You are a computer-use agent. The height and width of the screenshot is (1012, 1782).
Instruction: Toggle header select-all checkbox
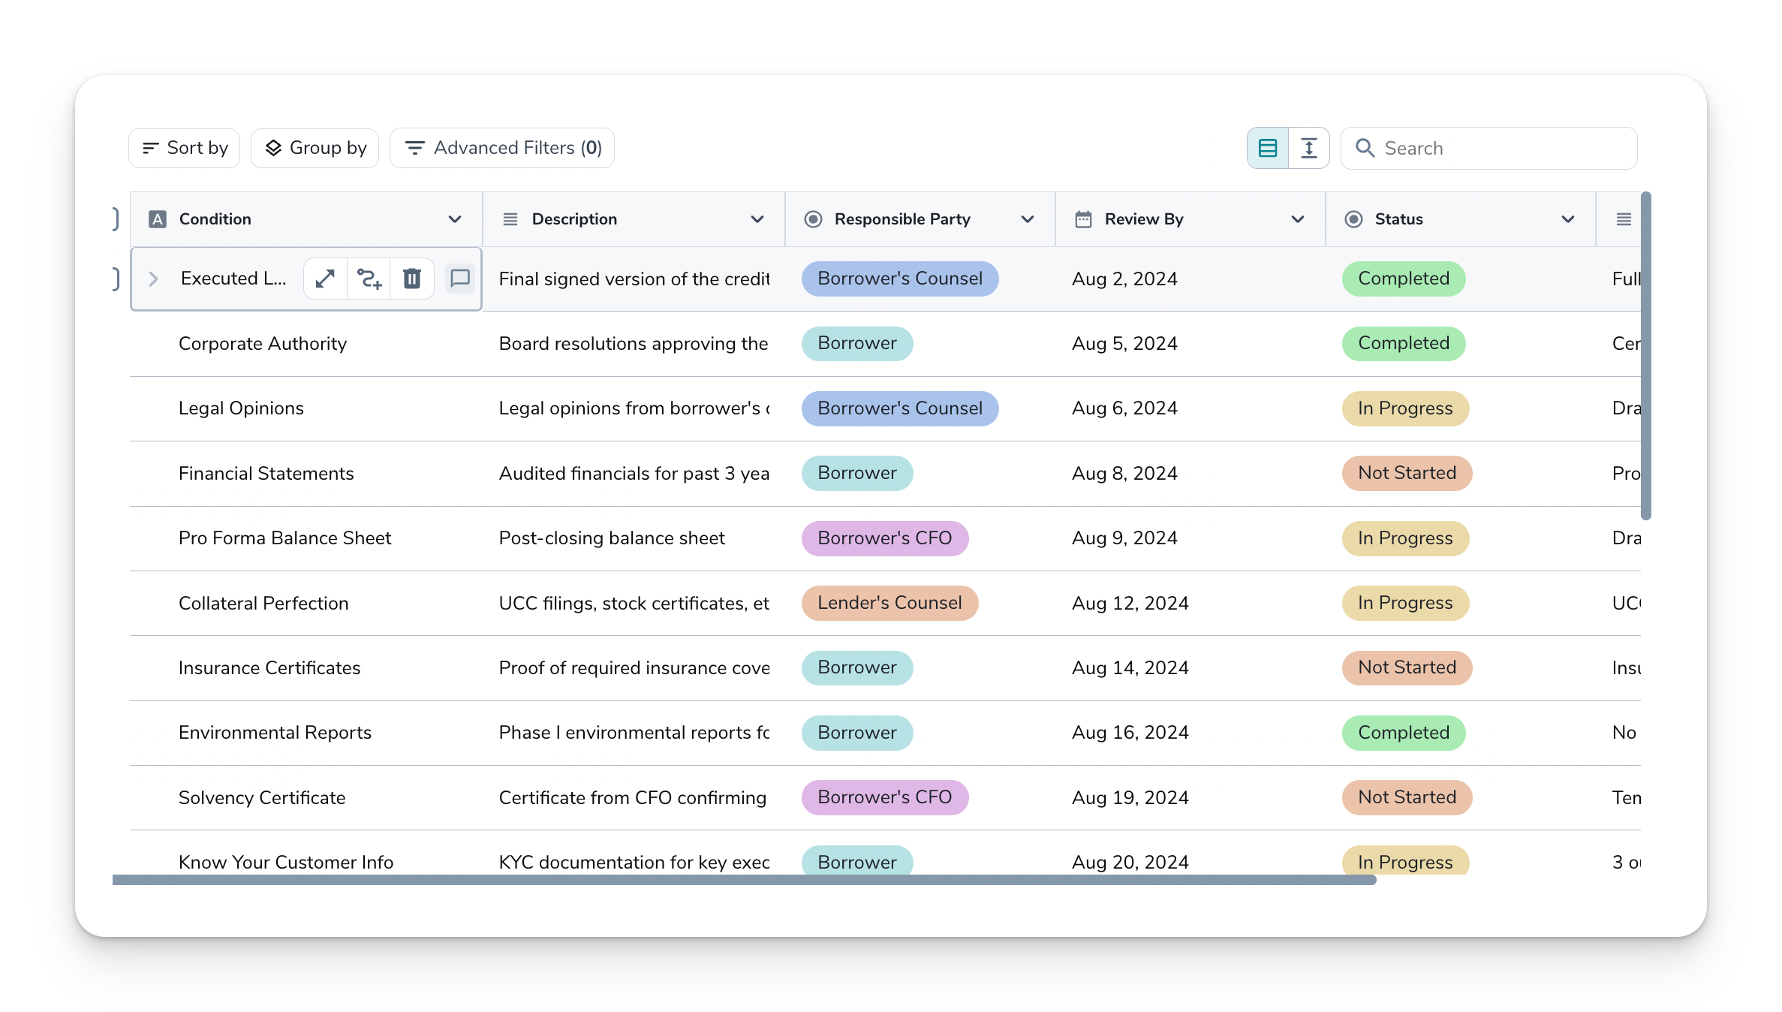pyautogui.click(x=115, y=219)
